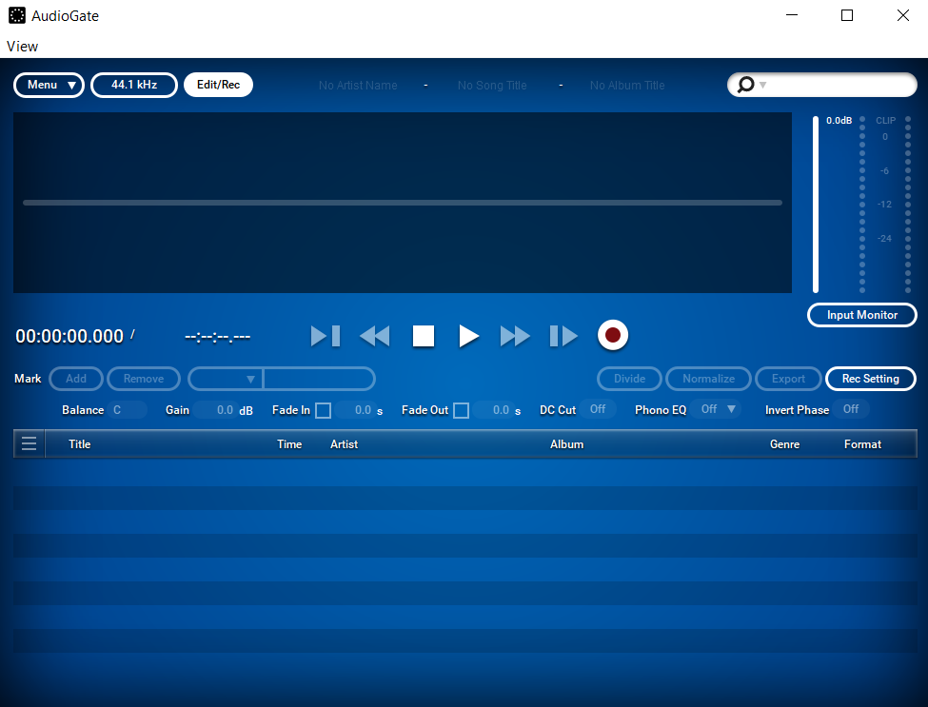Click the DC Cut Off toggle
928x707 pixels.
[598, 409]
